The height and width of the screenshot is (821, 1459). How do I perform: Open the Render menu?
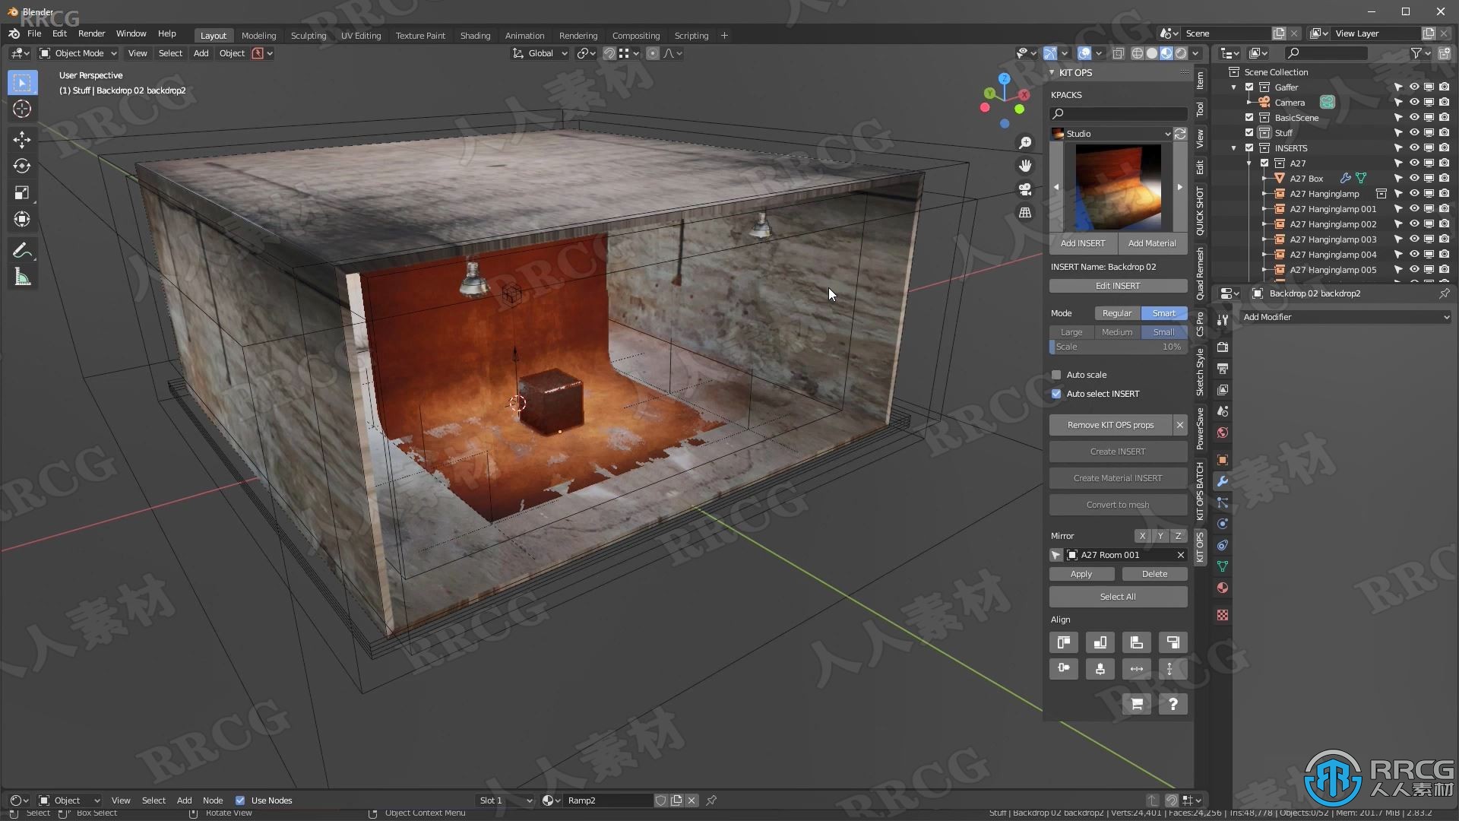pyautogui.click(x=91, y=33)
